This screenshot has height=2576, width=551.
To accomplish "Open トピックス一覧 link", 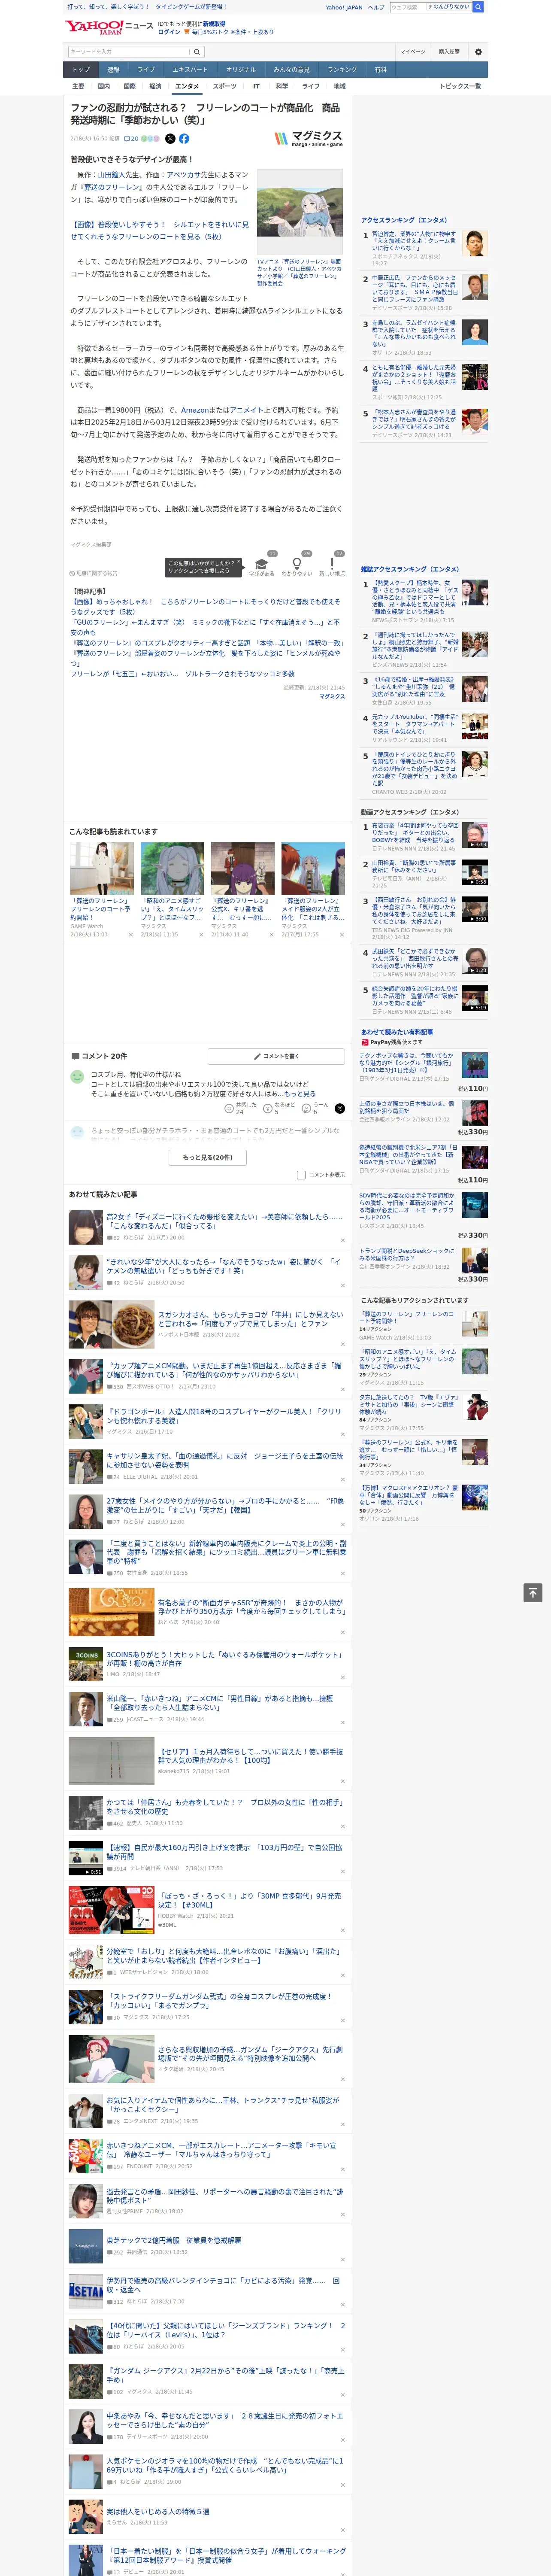I will pyautogui.click(x=460, y=86).
